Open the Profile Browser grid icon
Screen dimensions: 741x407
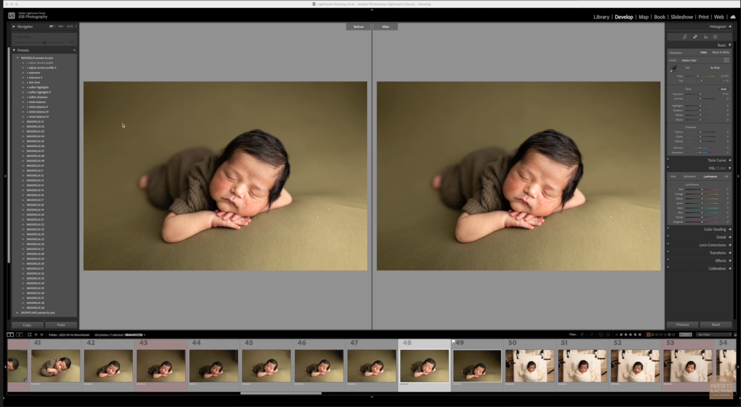click(726, 60)
